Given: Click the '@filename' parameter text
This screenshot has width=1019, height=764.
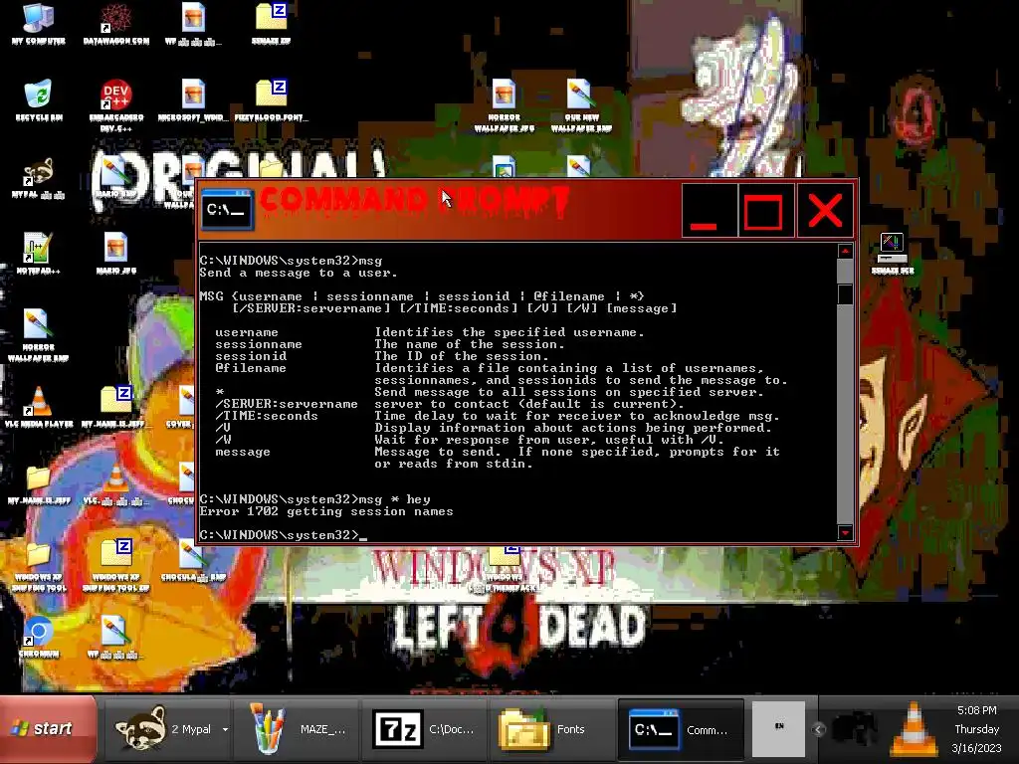Looking at the screenshot, I should point(251,368).
